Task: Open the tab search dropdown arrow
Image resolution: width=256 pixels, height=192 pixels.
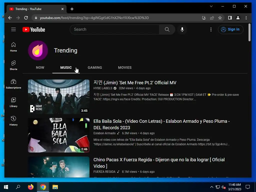Action: click(x=211, y=6)
